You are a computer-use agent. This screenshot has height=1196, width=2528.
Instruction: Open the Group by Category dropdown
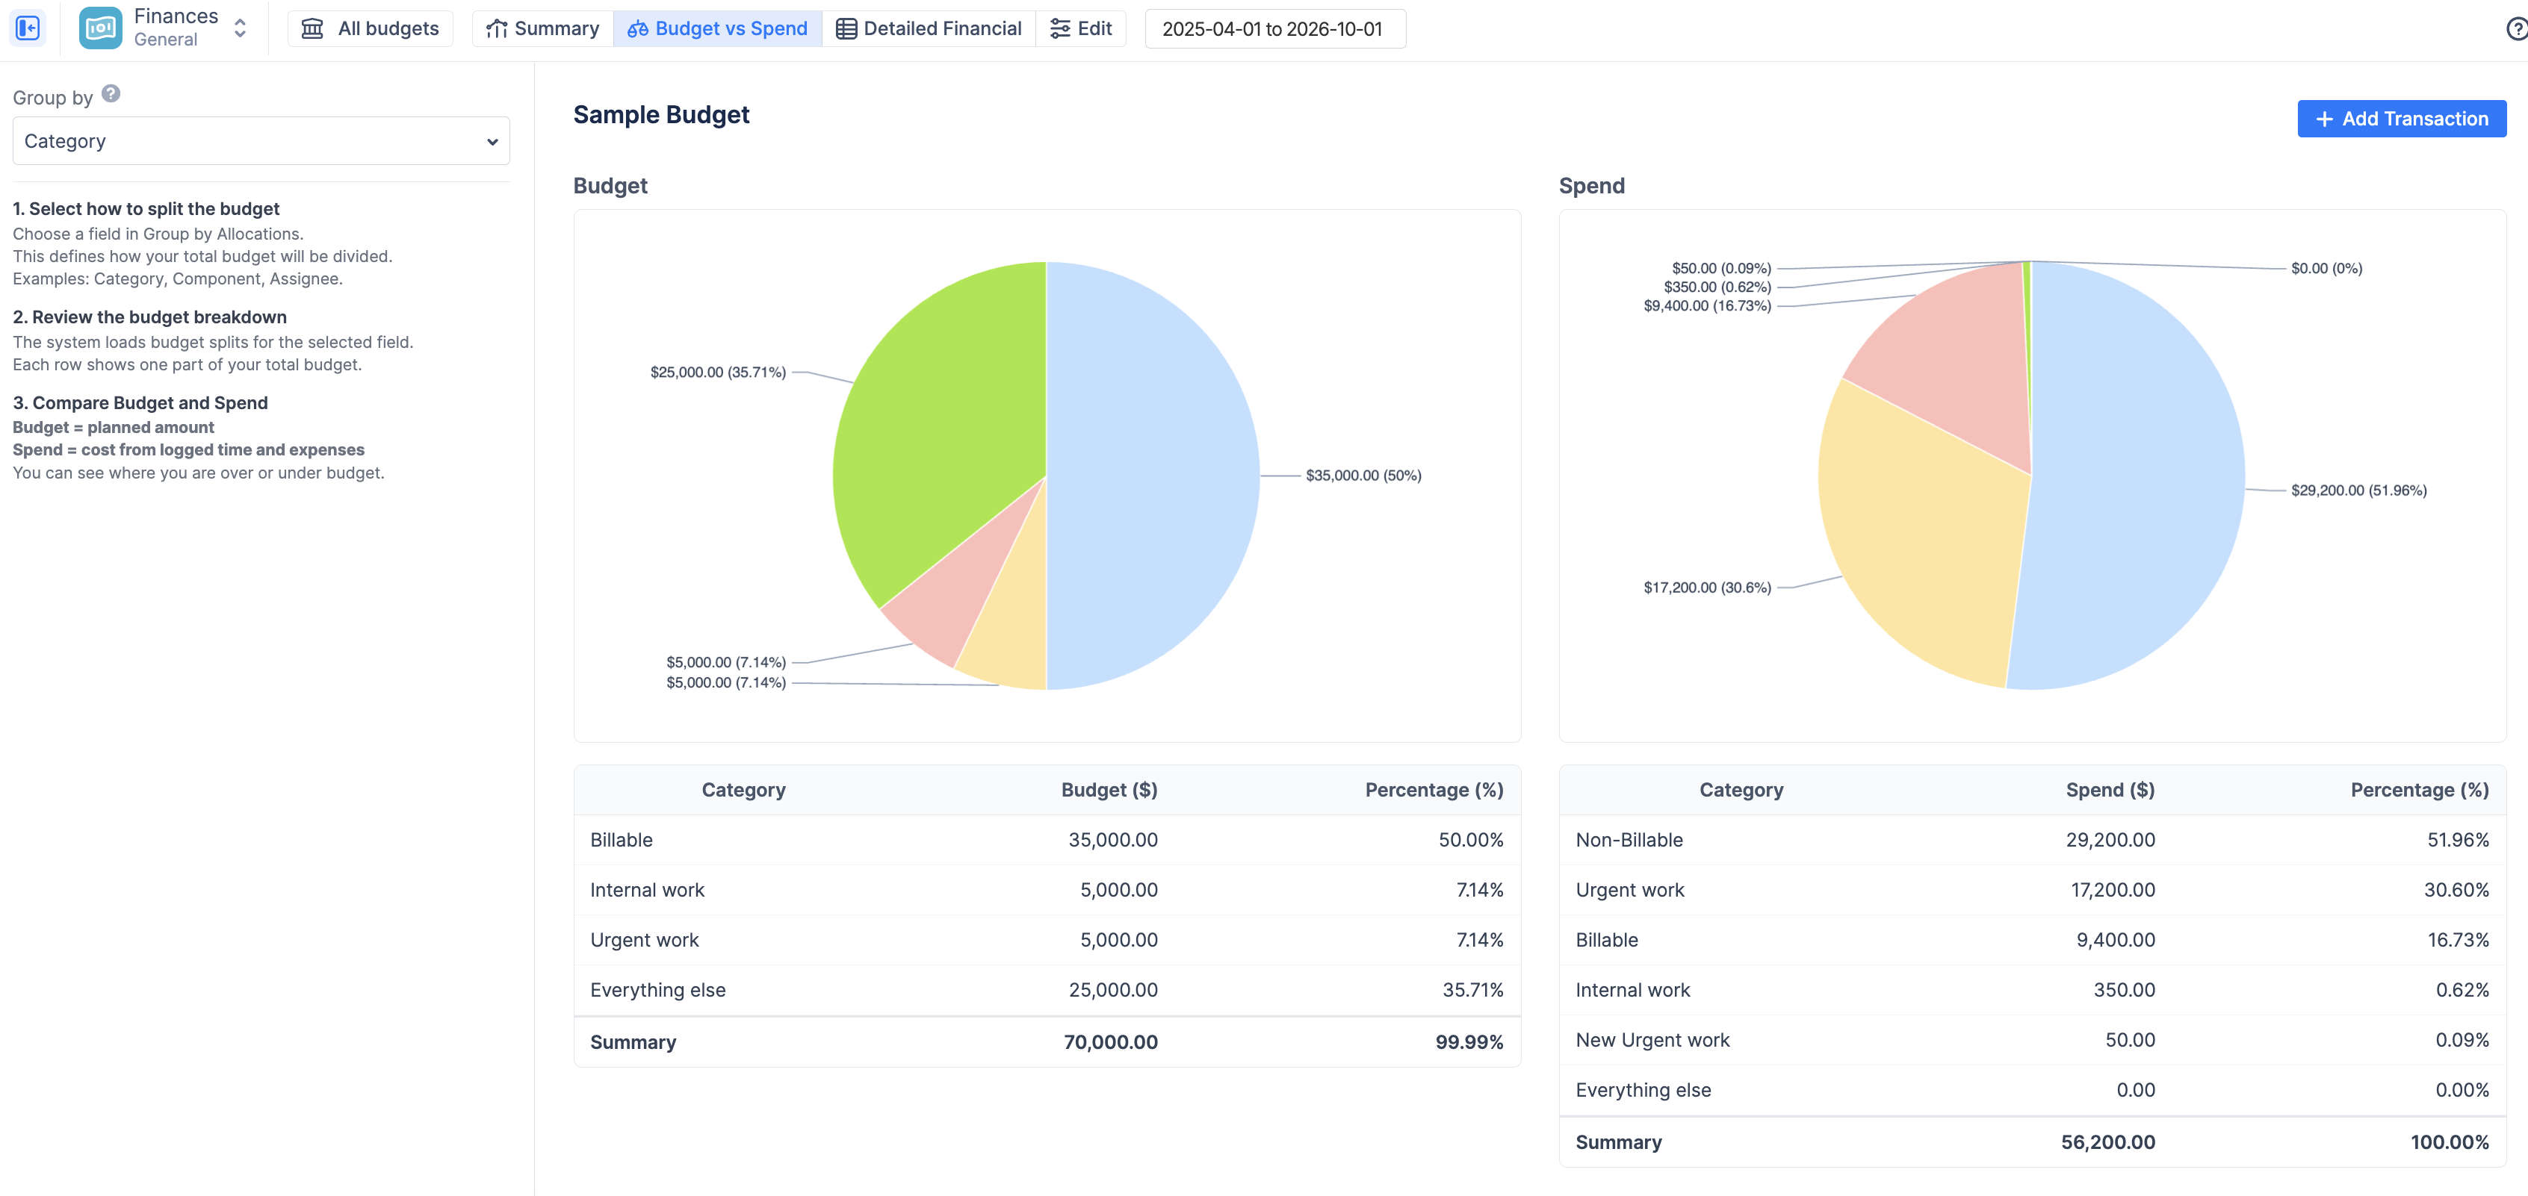[261, 141]
